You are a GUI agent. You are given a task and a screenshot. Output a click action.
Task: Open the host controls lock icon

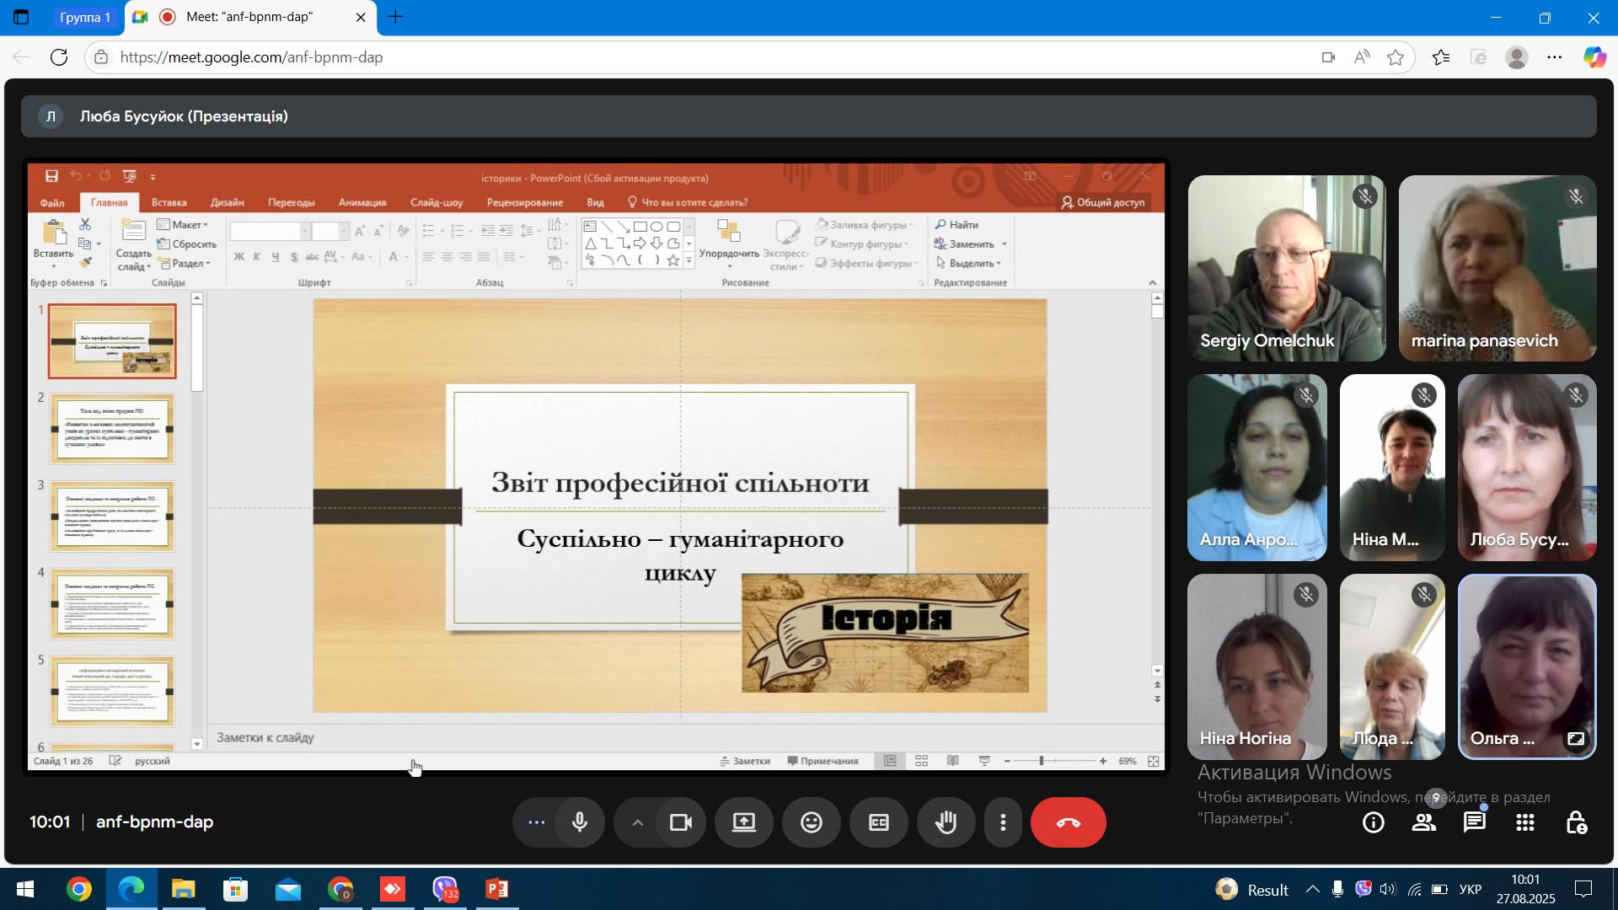pos(1576,823)
